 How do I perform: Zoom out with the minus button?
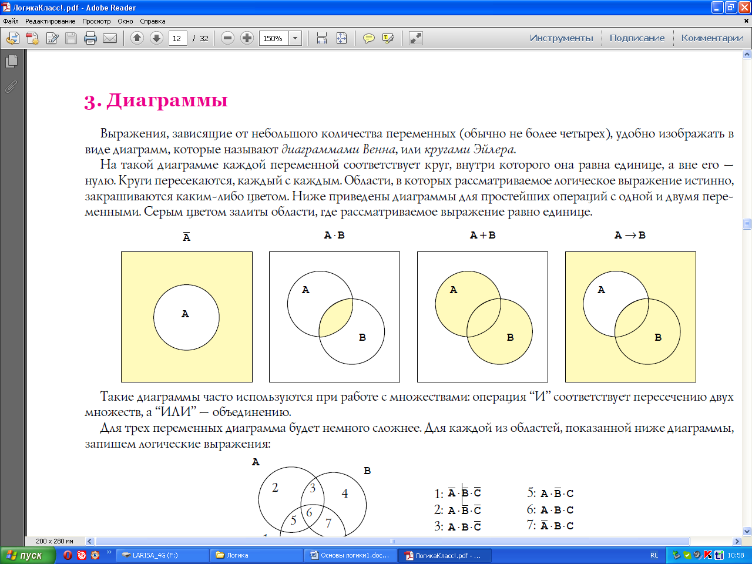pyautogui.click(x=228, y=38)
